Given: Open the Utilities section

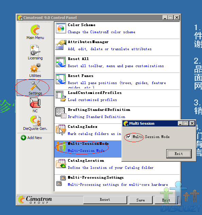Looking at the screenshot, I should tap(35, 70).
